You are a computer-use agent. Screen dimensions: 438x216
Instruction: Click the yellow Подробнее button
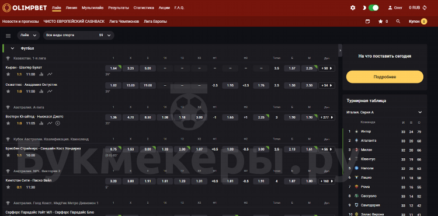[x=385, y=76]
